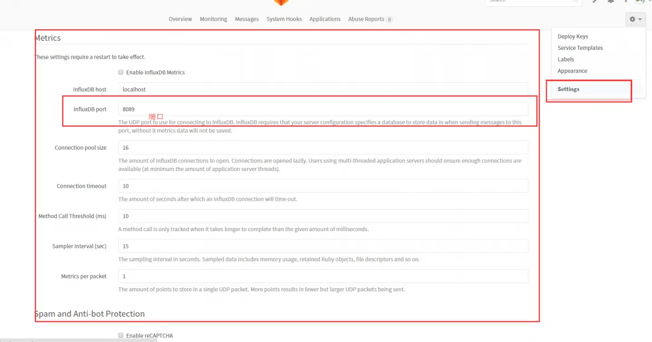
Task: Open the System Hooks tab
Action: [284, 19]
